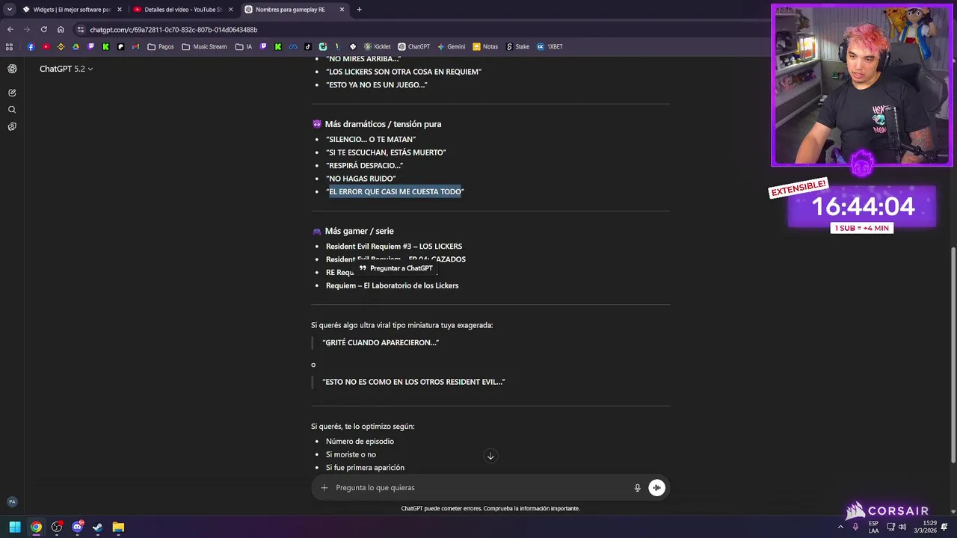Viewport: 957px width, 538px height.
Task: Open the Music Stream bookmark folder
Action: [x=204, y=46]
